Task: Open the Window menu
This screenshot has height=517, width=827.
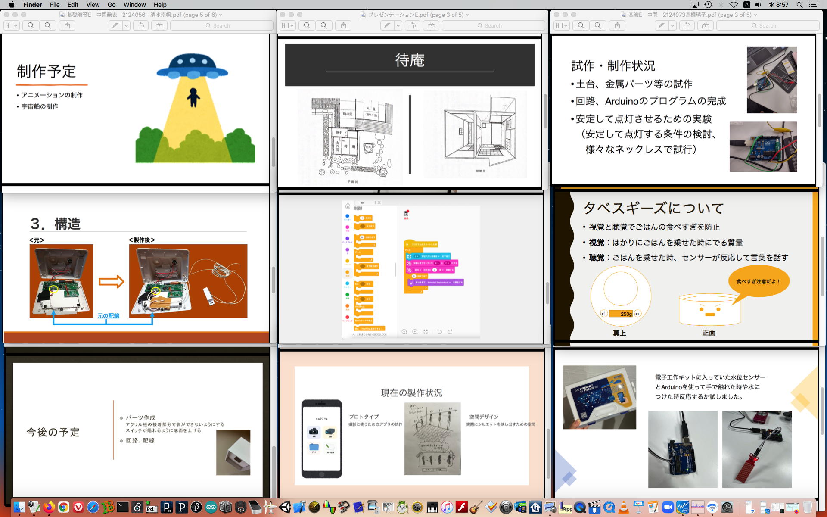Action: [134, 5]
